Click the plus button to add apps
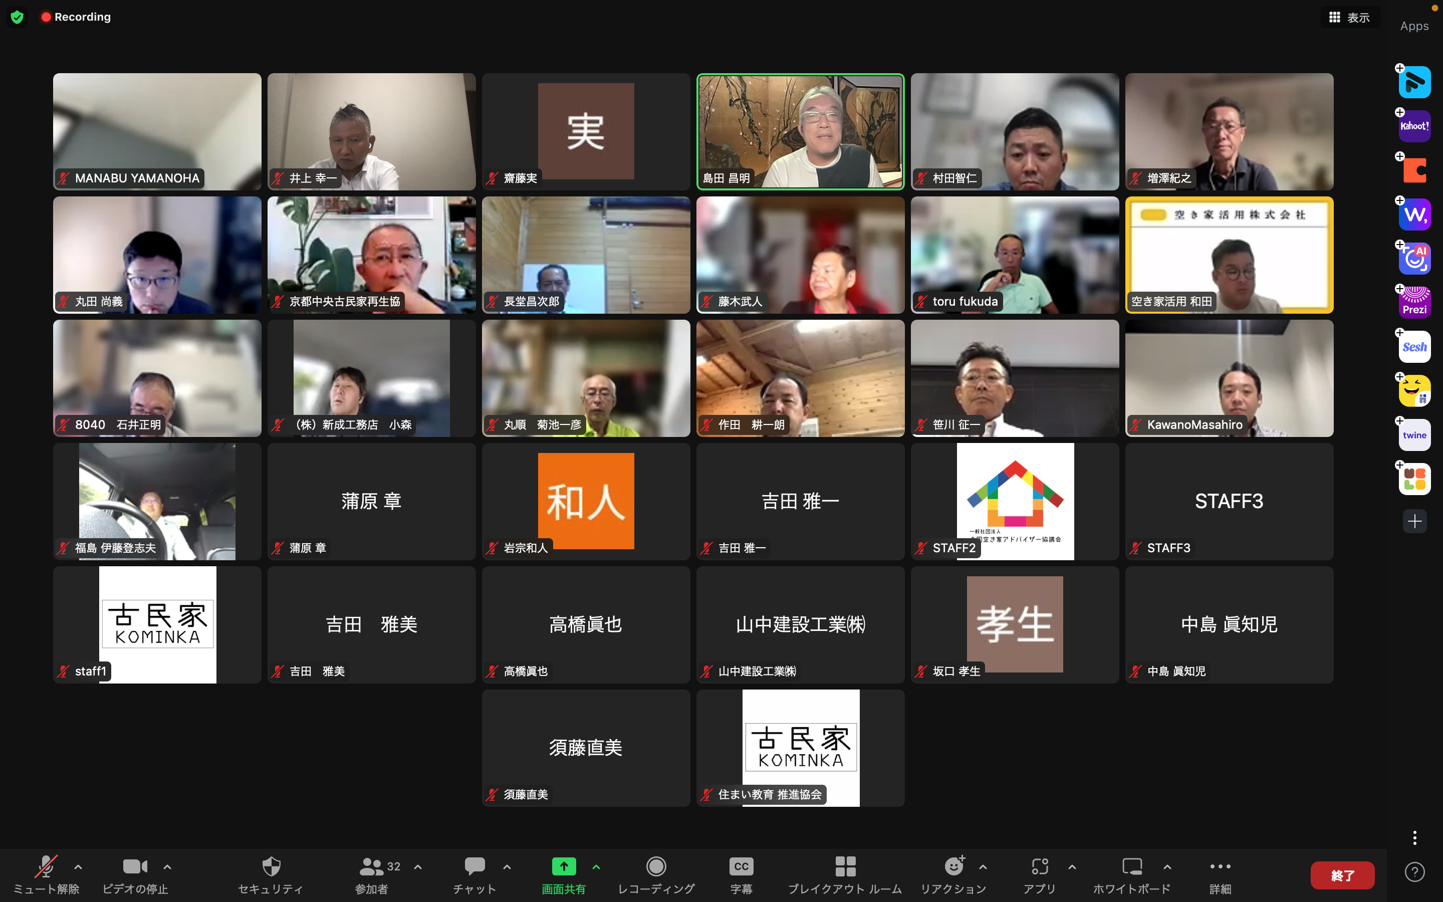 click(x=1414, y=521)
